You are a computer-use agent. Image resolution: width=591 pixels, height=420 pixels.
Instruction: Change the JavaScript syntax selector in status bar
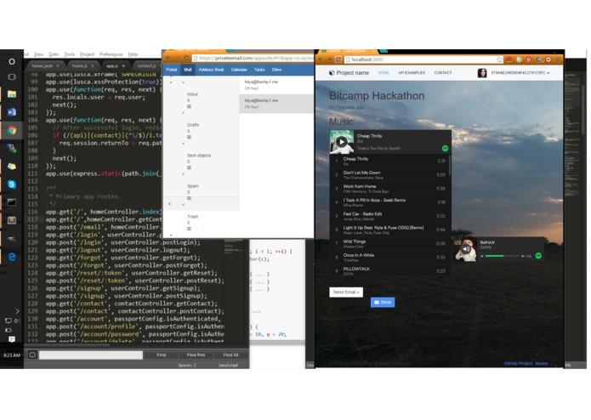(228, 366)
